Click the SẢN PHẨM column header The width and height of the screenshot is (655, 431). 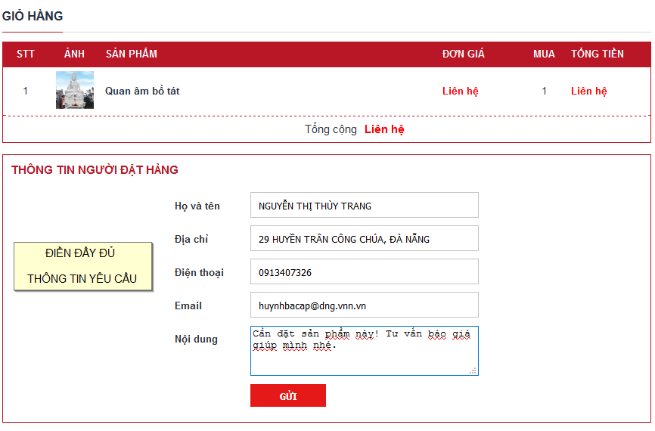[132, 54]
